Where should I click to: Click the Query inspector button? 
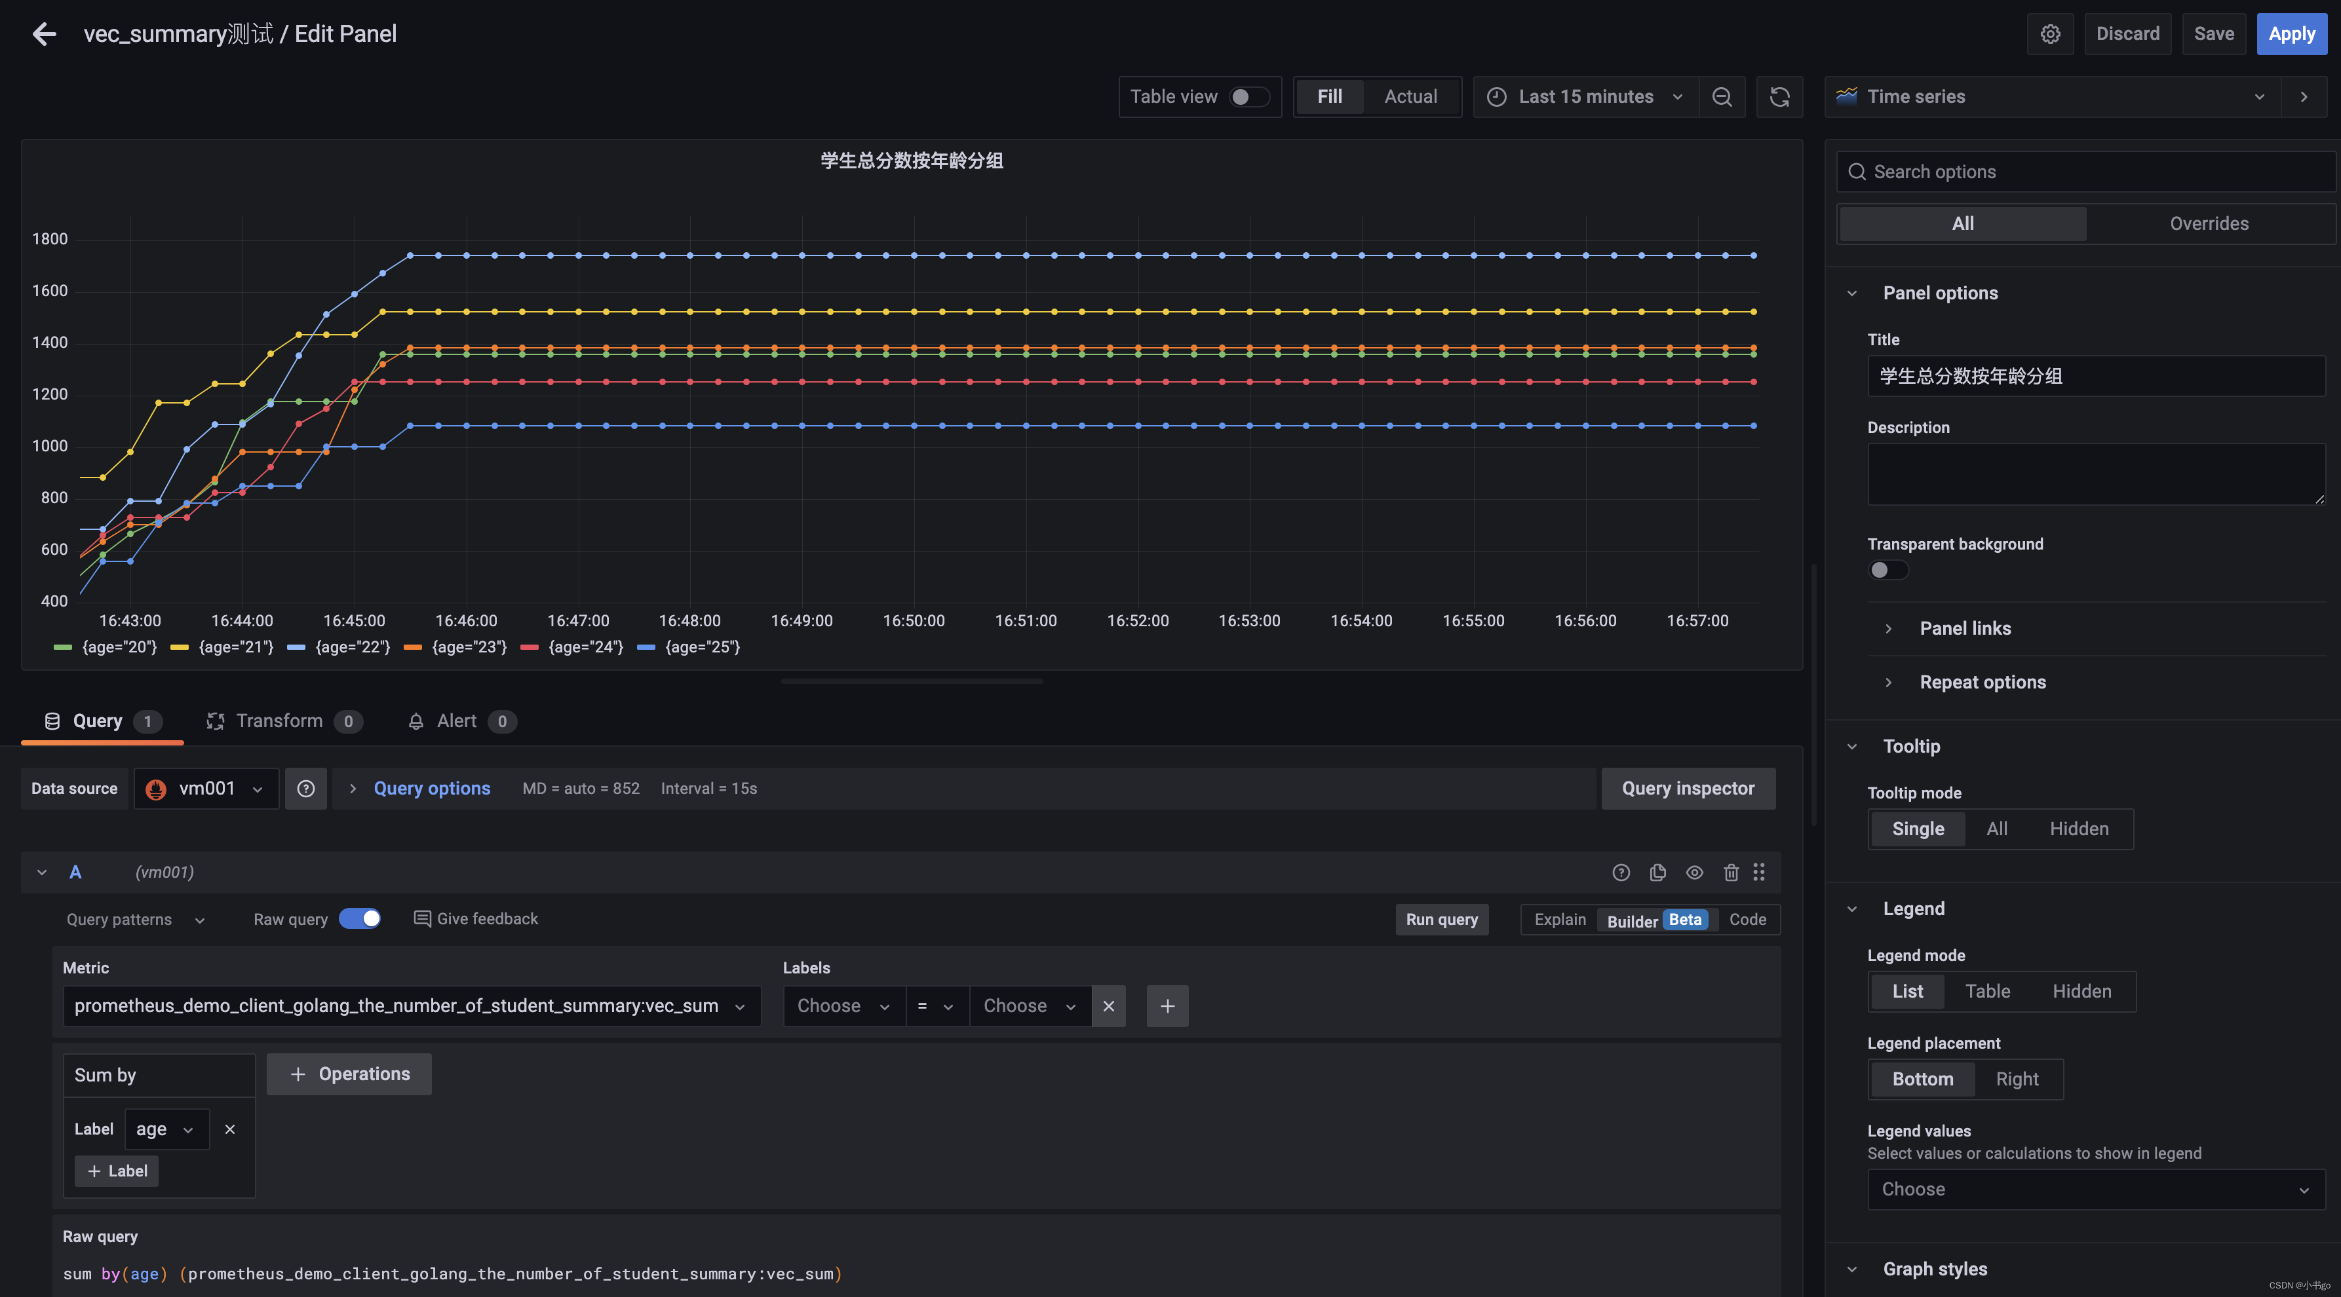point(1688,789)
